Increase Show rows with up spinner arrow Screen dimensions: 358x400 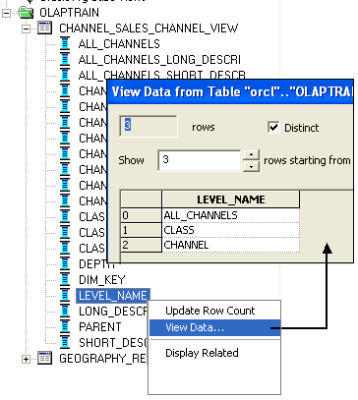251,154
